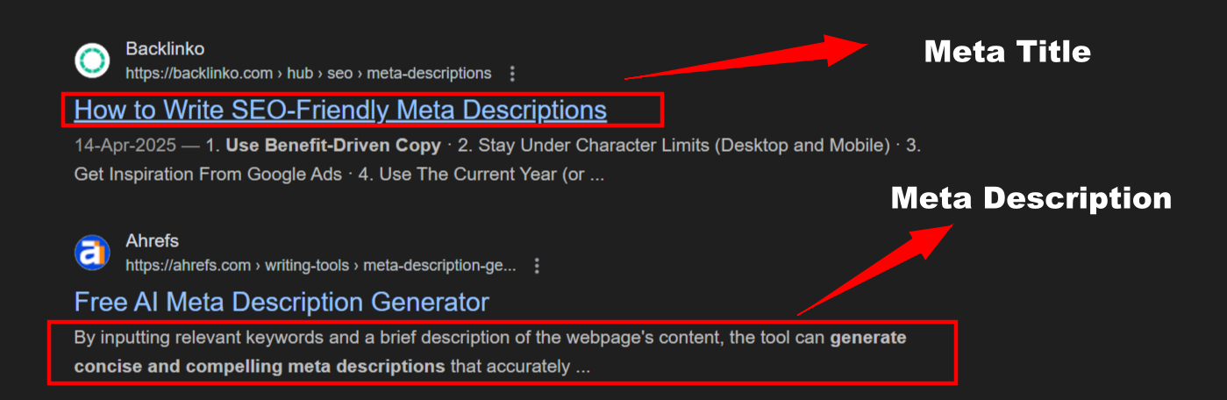
Task: Click the Backlinko site favicon
Action: tap(92, 61)
